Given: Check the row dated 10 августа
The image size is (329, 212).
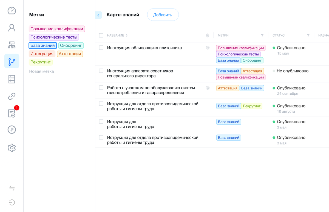Looking at the screenshot, I should tap(101, 104).
